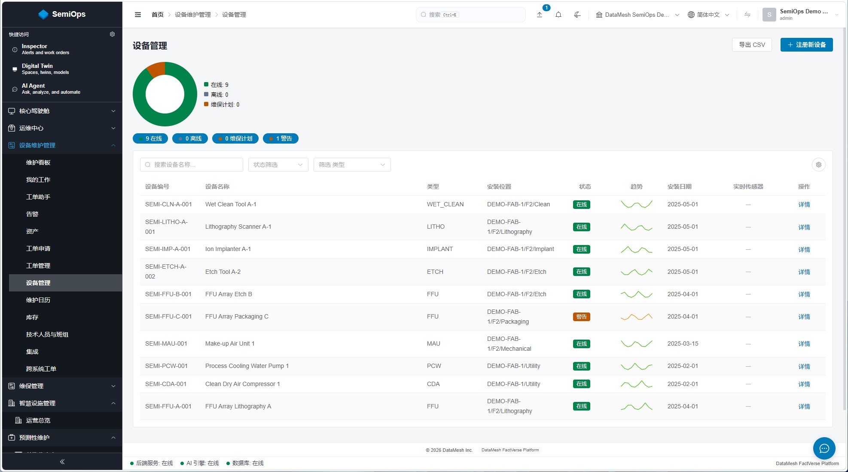Click 注册新设备 button

click(806, 45)
